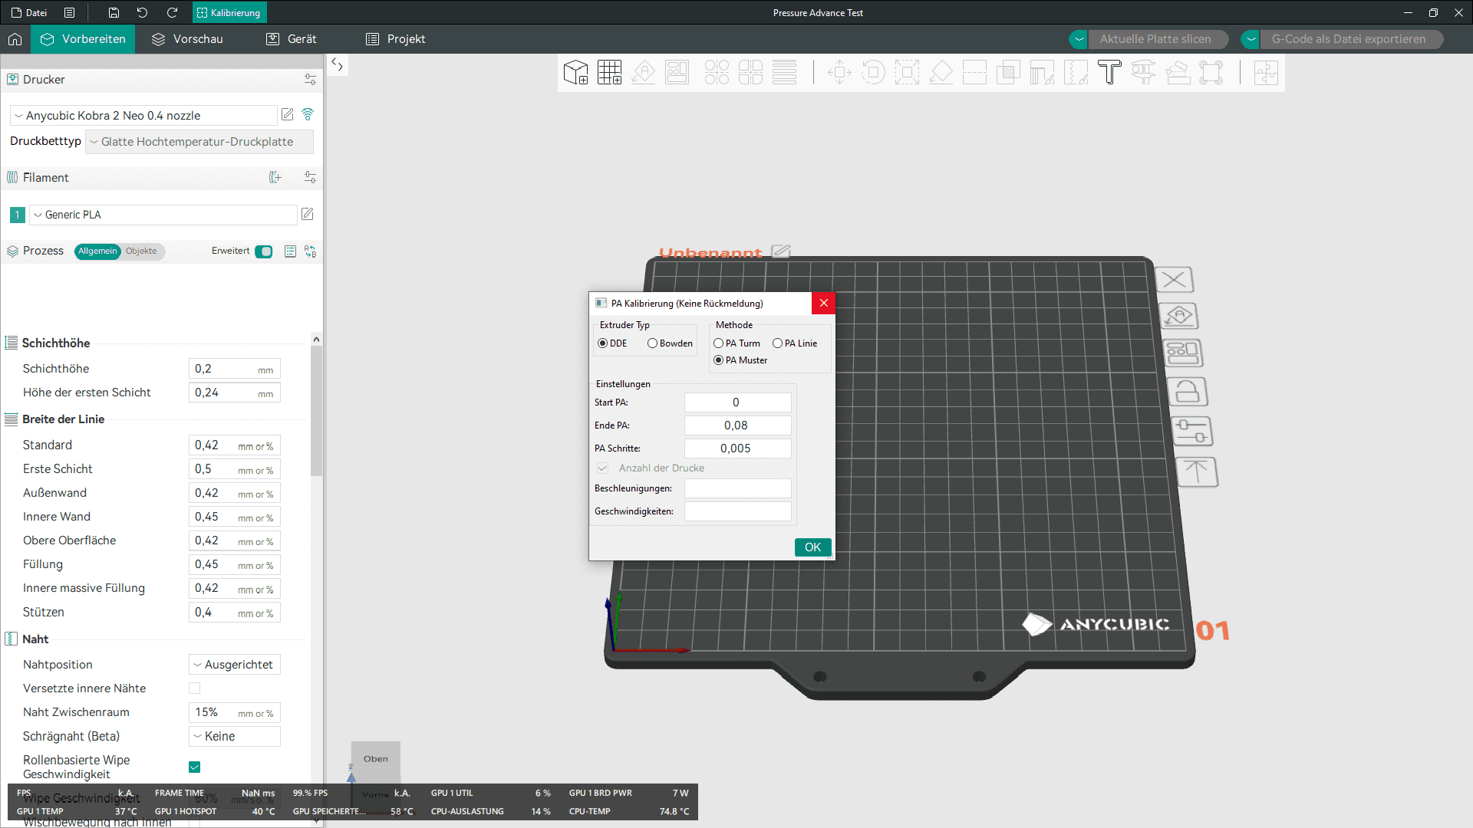Open the Druckbetttyp bed type dropdown
1473x828 pixels.
[x=199, y=142]
